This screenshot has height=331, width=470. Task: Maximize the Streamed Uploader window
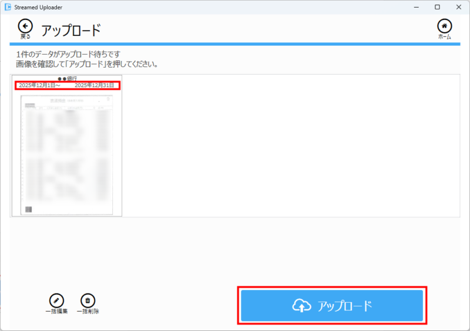(x=437, y=7)
